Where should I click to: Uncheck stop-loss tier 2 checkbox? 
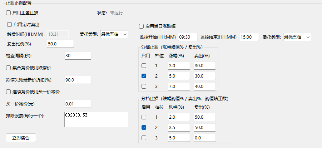click(x=144, y=127)
